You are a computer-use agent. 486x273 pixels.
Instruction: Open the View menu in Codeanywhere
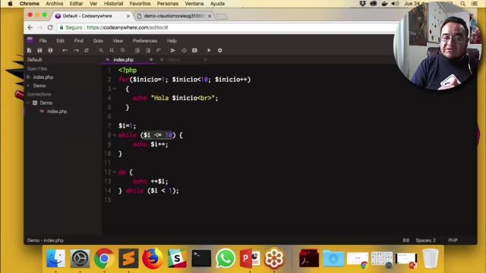click(118, 40)
